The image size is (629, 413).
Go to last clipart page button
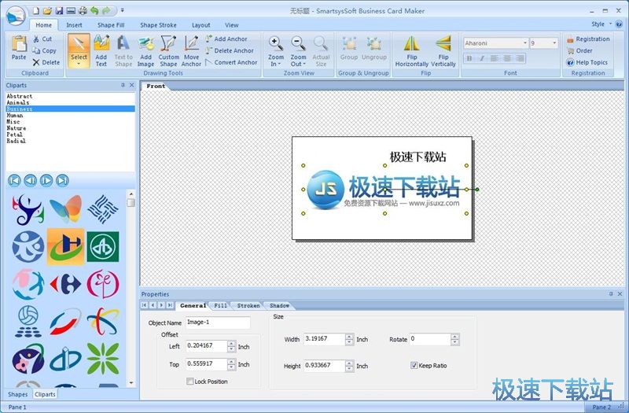click(x=62, y=181)
